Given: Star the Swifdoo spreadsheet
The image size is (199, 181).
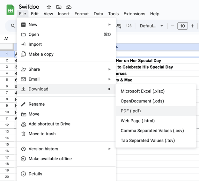Looking at the screenshot, I should [49, 7].
